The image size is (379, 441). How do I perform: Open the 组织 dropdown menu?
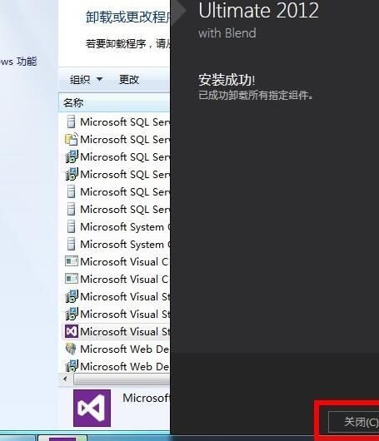pyautogui.click(x=86, y=80)
